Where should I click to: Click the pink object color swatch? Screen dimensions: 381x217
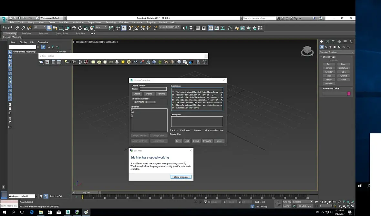tap(349, 94)
